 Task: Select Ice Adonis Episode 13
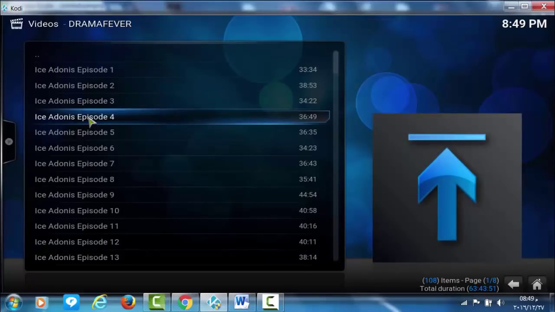tap(77, 257)
